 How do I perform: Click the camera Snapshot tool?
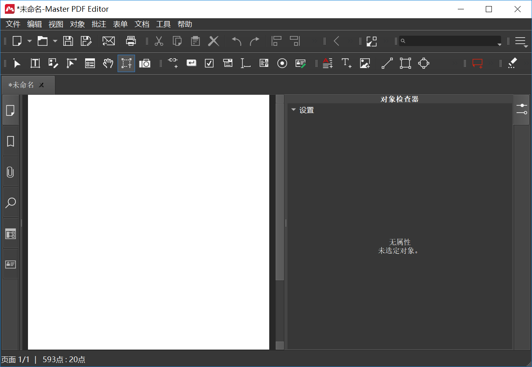click(x=145, y=63)
